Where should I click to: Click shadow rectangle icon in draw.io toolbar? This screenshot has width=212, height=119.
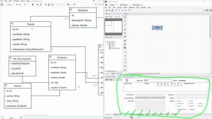point(52,5)
